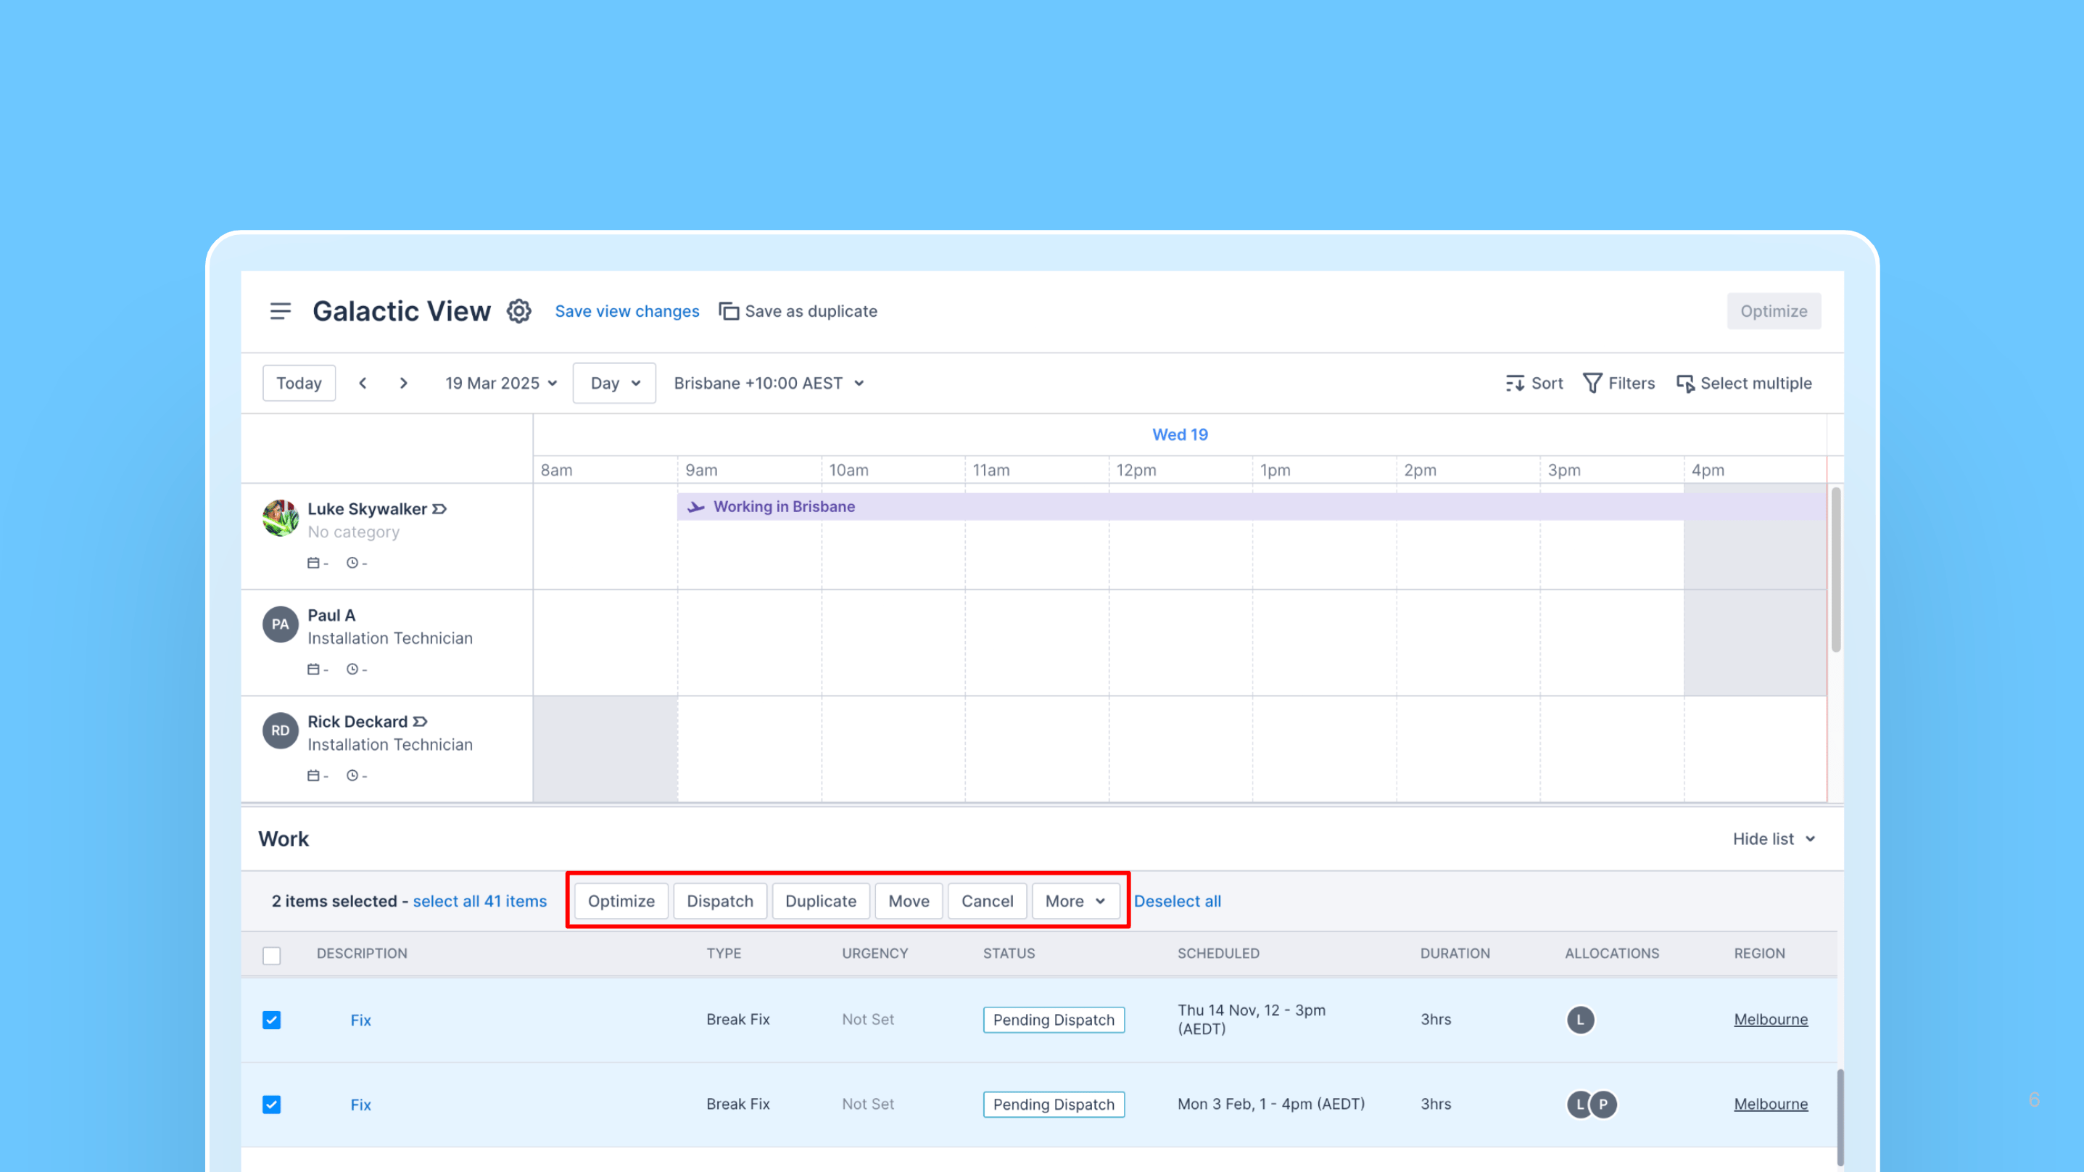Click calendar icon under Luke Skywalker
Image resolution: width=2084 pixels, height=1172 pixels.
(313, 563)
